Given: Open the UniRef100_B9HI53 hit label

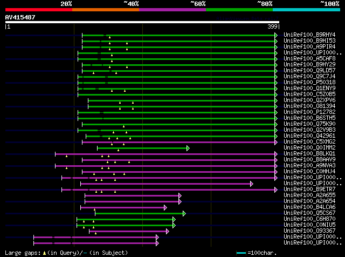Looking at the screenshot, I should pyautogui.click(x=309, y=41).
